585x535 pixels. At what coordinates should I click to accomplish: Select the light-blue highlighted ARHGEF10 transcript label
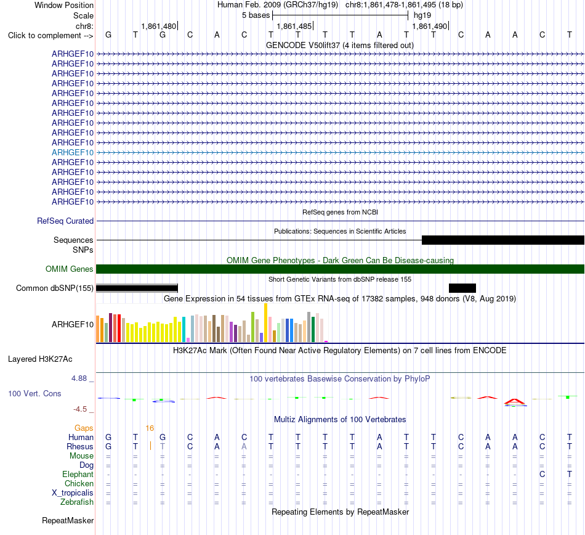73,152
